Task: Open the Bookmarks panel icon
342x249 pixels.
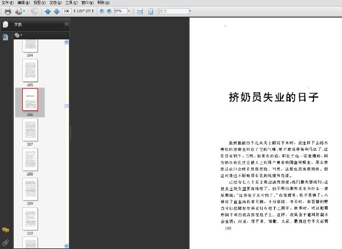Action: [6, 37]
